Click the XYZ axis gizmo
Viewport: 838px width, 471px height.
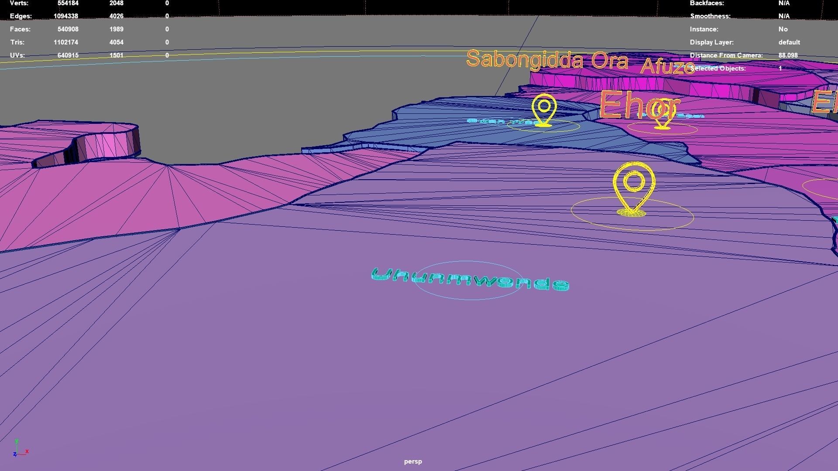tap(20, 449)
